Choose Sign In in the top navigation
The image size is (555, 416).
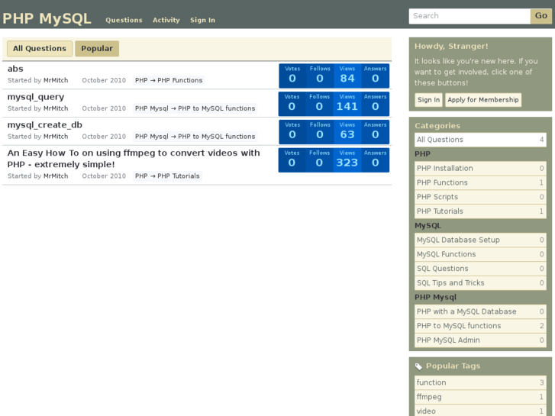click(x=202, y=20)
